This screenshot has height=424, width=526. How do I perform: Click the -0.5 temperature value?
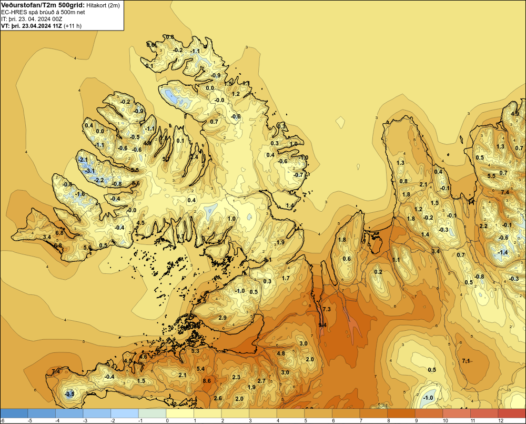[x=135, y=137]
